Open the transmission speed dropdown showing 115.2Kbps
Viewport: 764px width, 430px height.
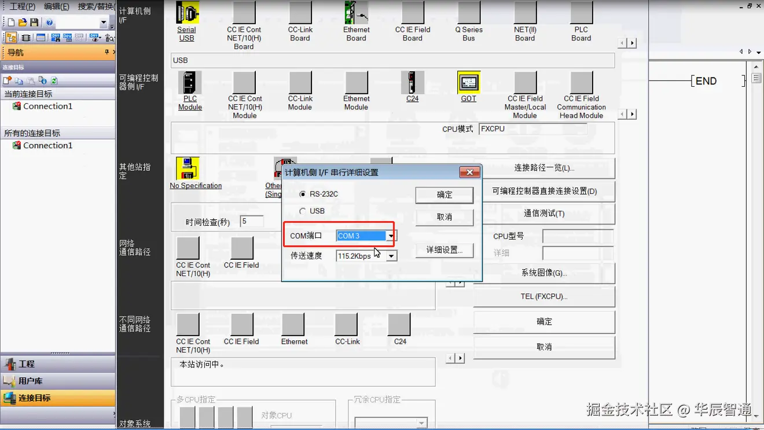point(391,255)
